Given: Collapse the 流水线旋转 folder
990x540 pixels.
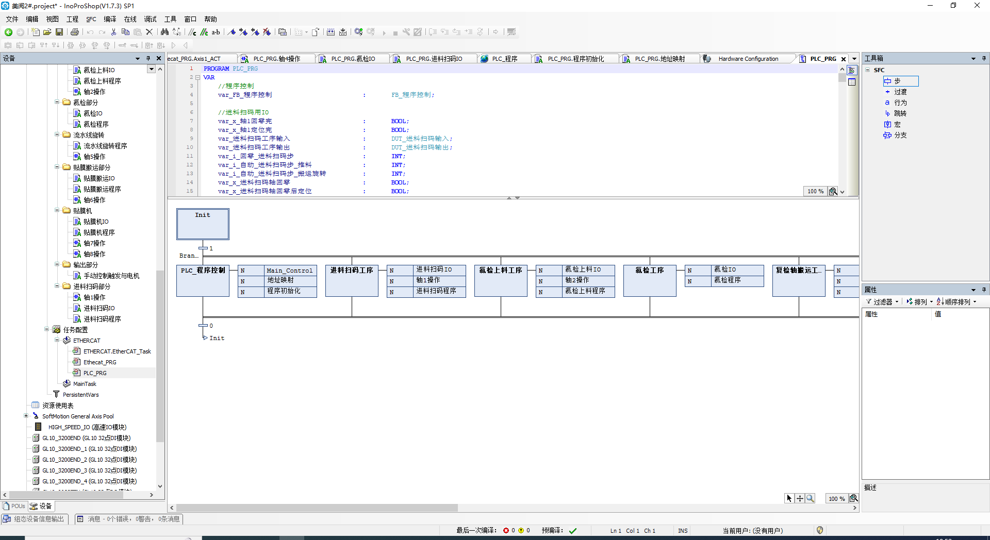Looking at the screenshot, I should (x=57, y=134).
